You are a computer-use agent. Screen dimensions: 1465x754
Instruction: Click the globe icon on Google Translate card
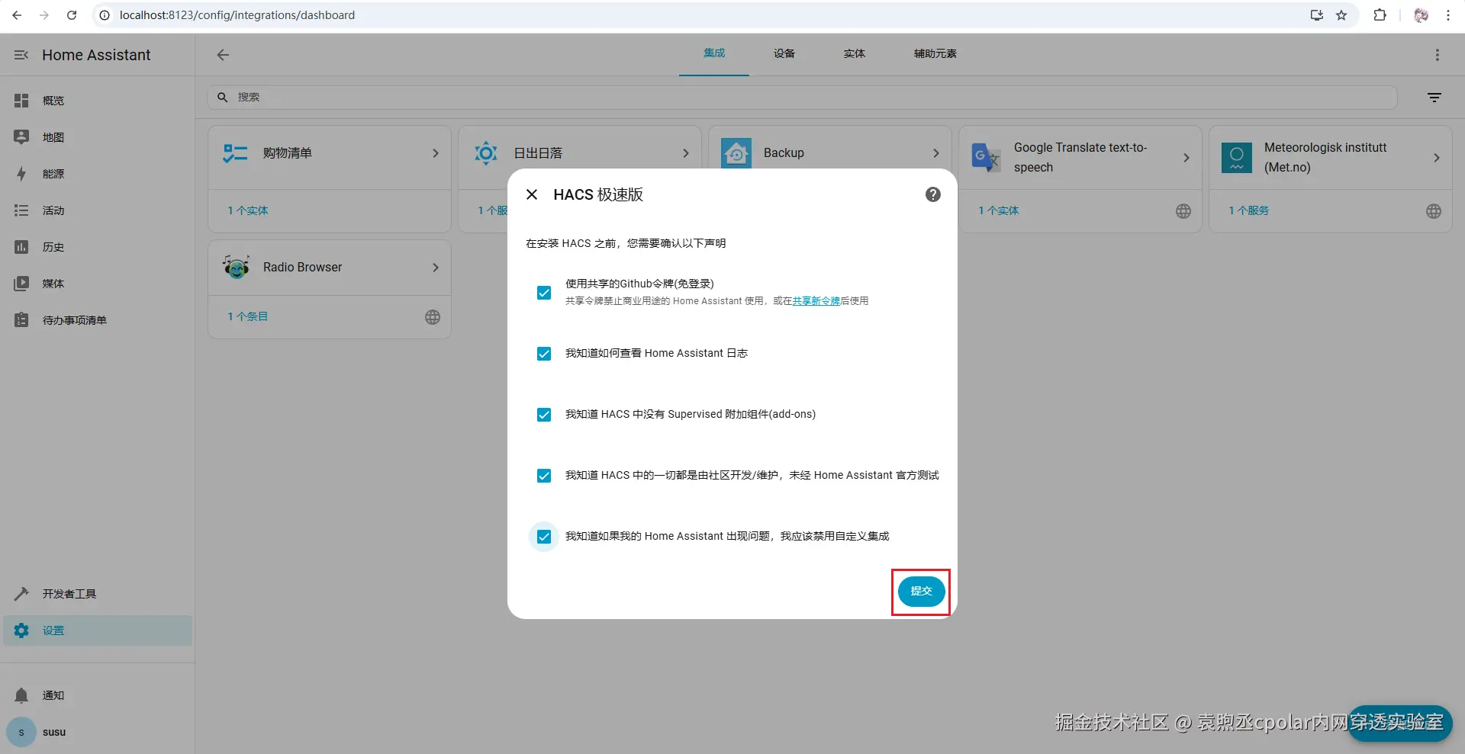[x=1183, y=211]
